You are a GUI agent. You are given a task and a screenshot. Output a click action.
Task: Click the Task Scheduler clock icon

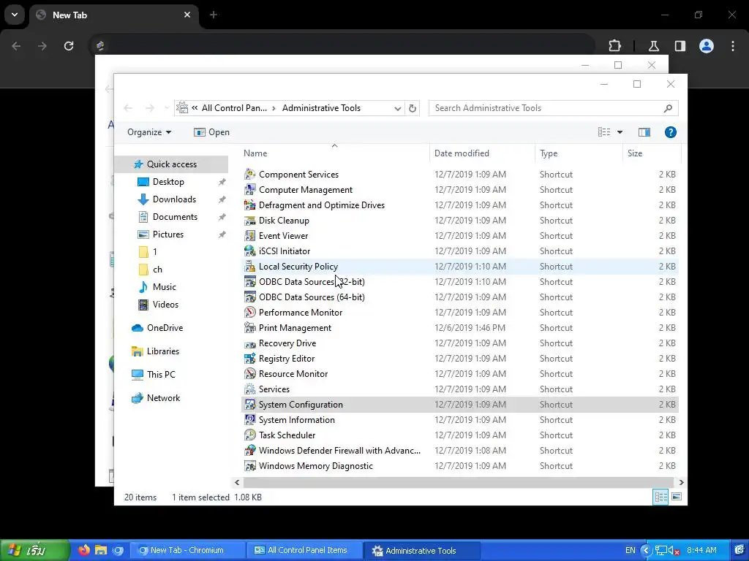[x=250, y=435]
